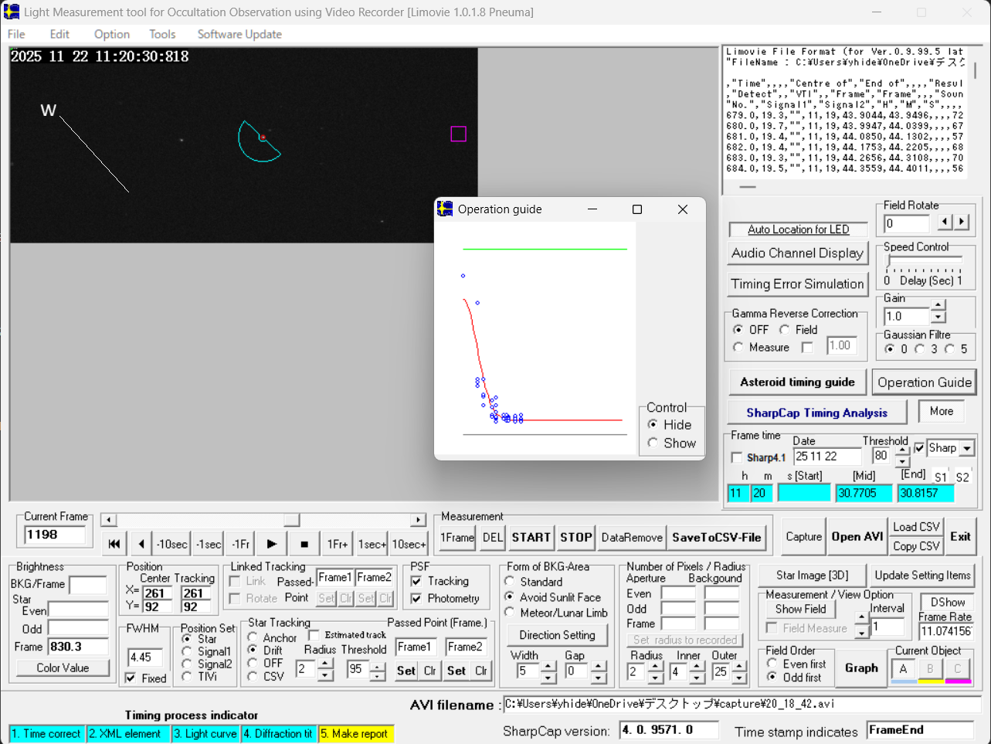Viewport: 991px width, 744px height.
Task: Click the SharpCap Timing Analysis button
Action: [x=816, y=413]
